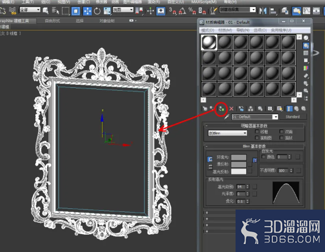This screenshot has height=252, width=325.
Task: Click map button next to diffuse color
Action: (x=250, y=164)
